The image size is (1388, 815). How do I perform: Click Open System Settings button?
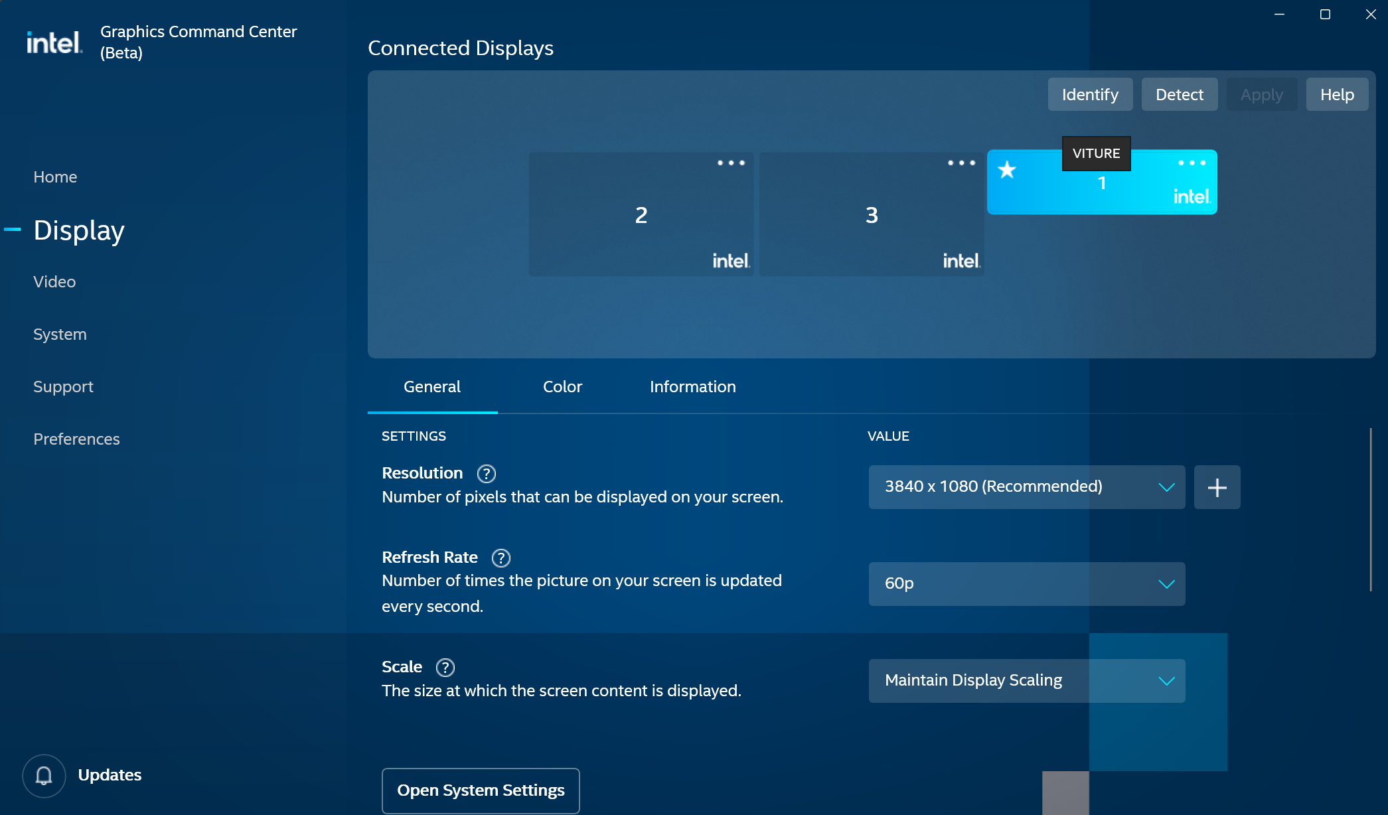(481, 790)
